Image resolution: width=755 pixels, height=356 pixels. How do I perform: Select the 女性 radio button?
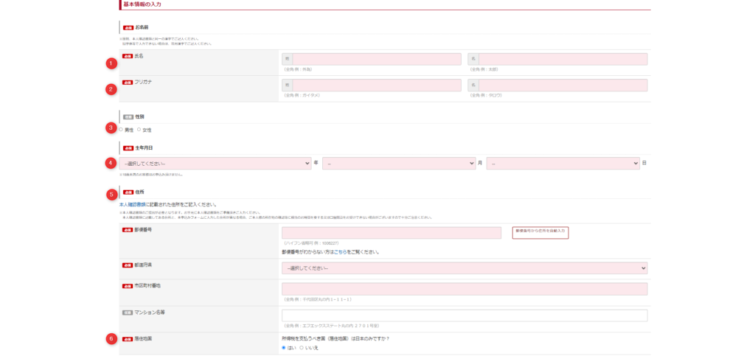point(139,130)
